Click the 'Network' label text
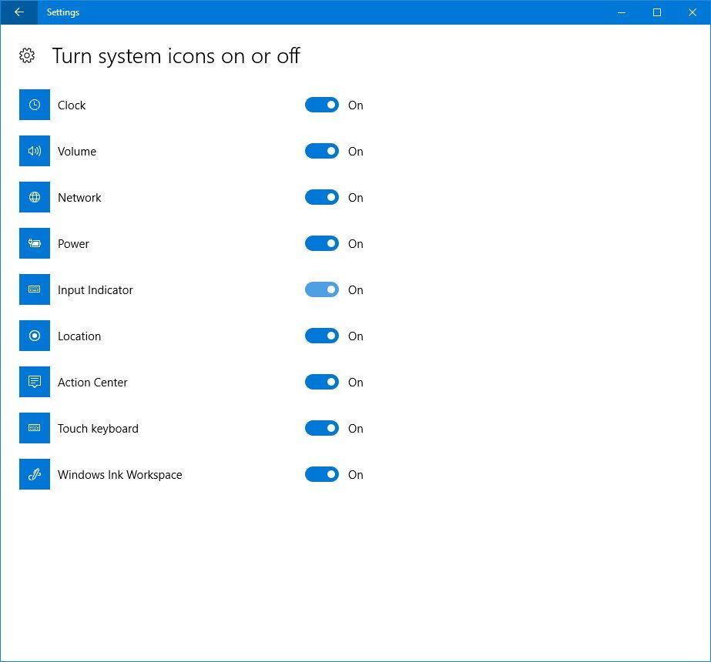 (79, 198)
